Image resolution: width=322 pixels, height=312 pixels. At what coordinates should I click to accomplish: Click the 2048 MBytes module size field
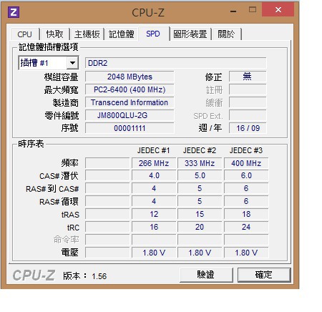point(130,77)
